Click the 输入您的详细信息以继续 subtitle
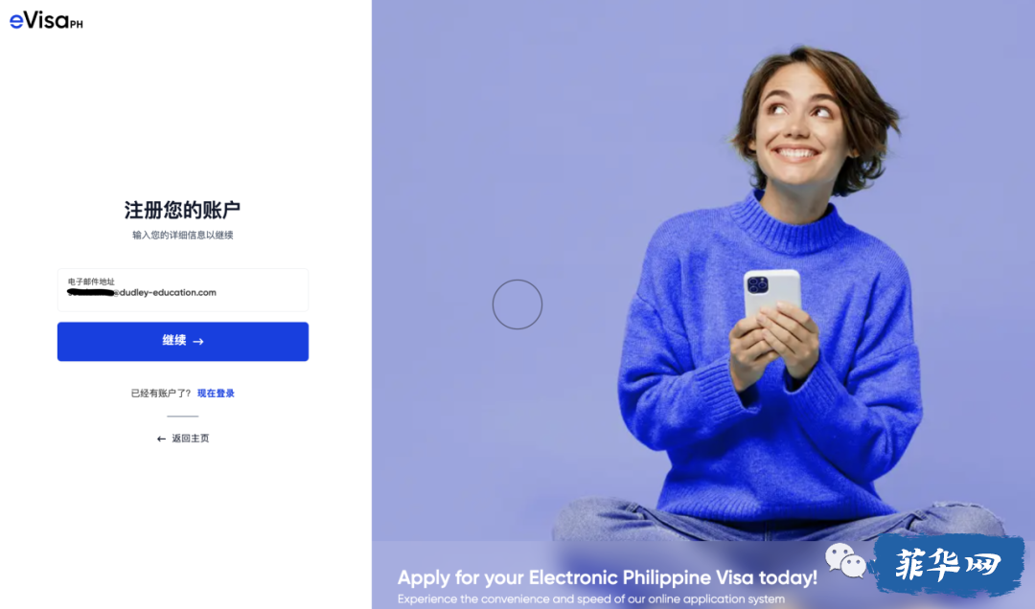 183,235
